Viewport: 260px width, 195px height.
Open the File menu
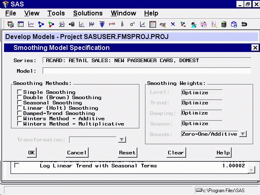[11, 13]
